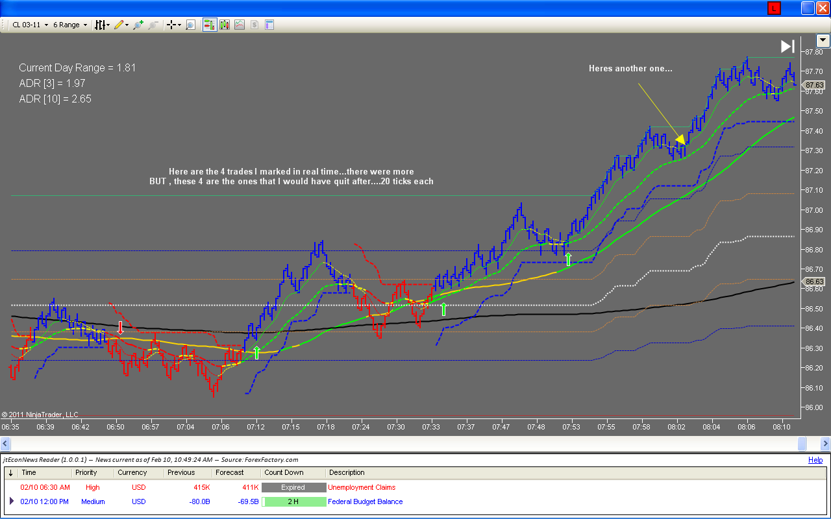The width and height of the screenshot is (831, 519).
Task: Open the chart properties panel icon
Action: [x=269, y=25]
